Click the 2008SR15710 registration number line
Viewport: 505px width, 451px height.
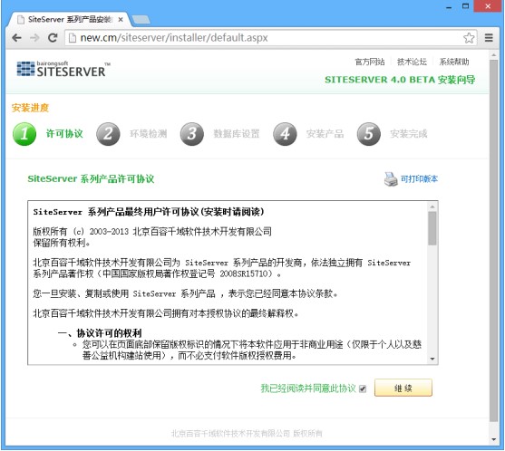click(x=157, y=274)
